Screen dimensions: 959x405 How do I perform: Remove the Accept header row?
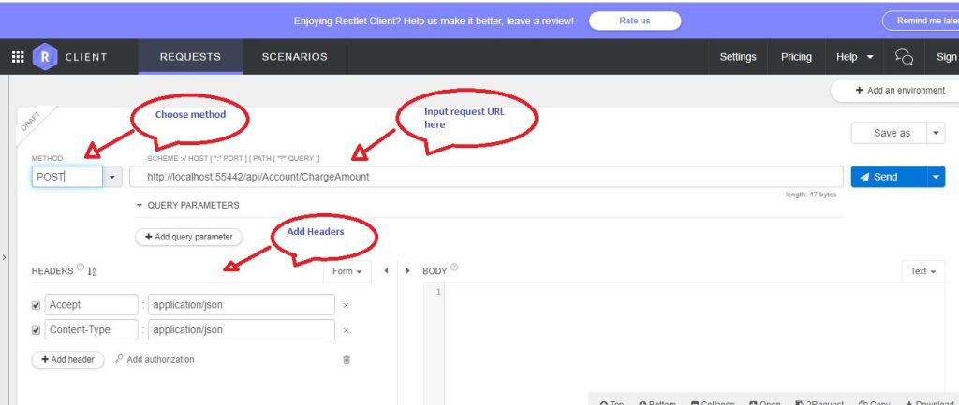[x=346, y=305]
